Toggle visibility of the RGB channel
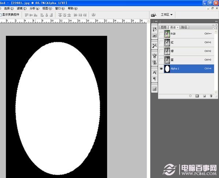The image size is (219, 178). tap(162, 34)
